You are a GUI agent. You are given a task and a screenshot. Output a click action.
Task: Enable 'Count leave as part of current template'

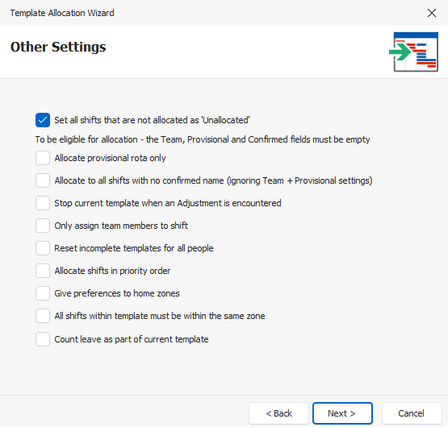(43, 339)
